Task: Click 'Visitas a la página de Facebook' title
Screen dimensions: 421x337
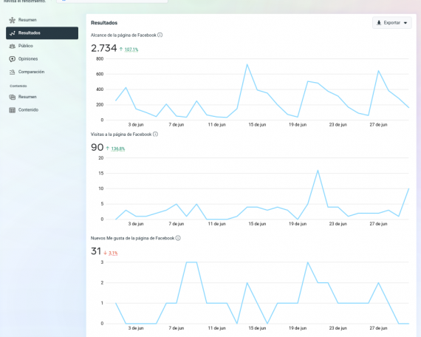Action: point(121,135)
